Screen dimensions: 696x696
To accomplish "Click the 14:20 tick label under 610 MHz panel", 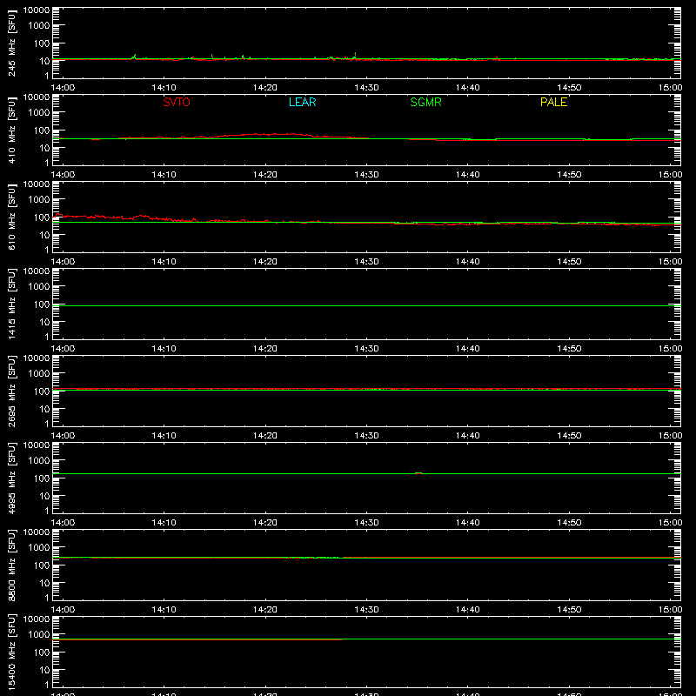I will [265, 262].
